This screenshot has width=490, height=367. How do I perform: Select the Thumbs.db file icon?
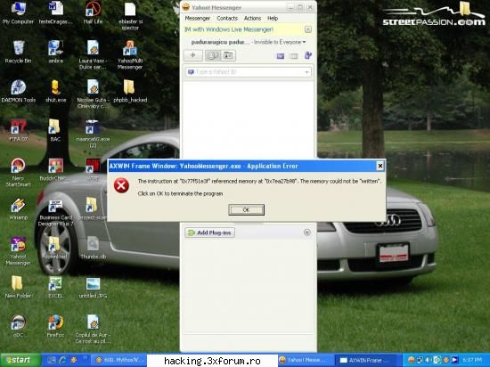[x=93, y=248]
